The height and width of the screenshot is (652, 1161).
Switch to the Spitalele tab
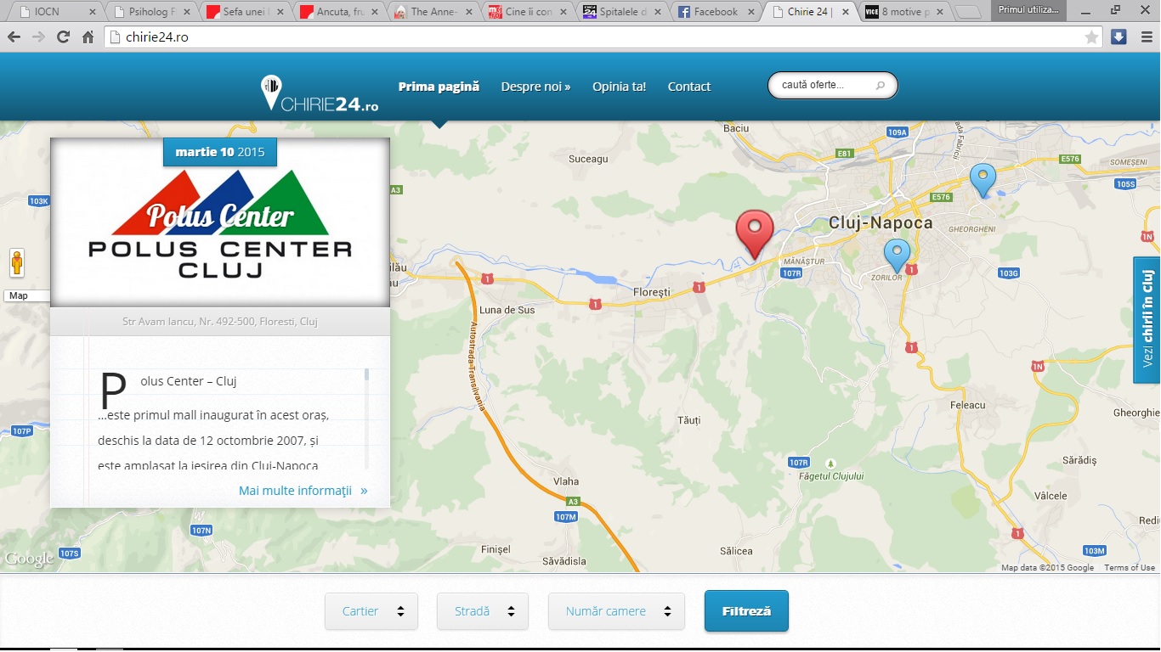pyautogui.click(x=621, y=12)
